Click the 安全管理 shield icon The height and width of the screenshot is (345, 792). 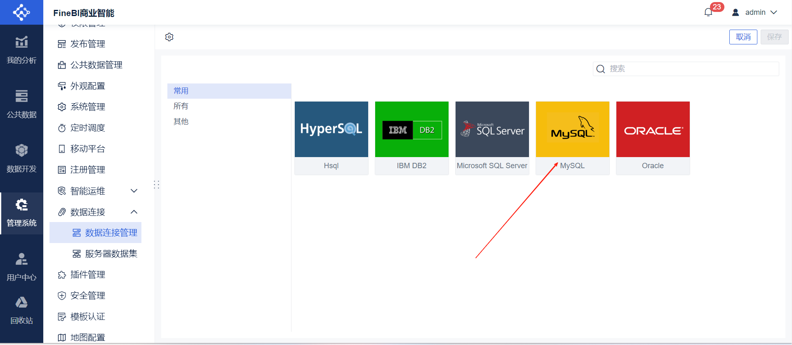(x=62, y=296)
